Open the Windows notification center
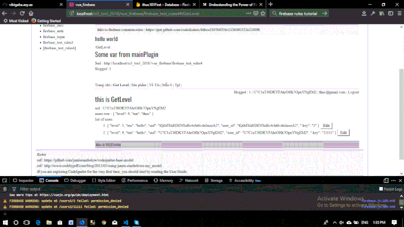This screenshot has height=227, width=404. [x=394, y=222]
